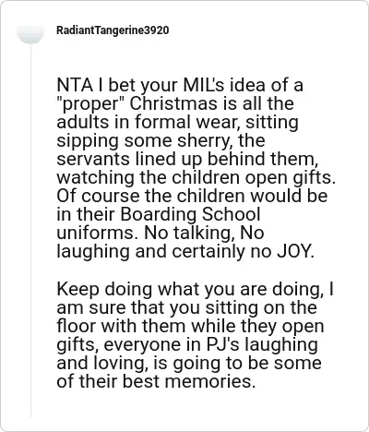369x432 pixels.
Task: Click the line watching the children open gifts
Action: tap(196, 178)
